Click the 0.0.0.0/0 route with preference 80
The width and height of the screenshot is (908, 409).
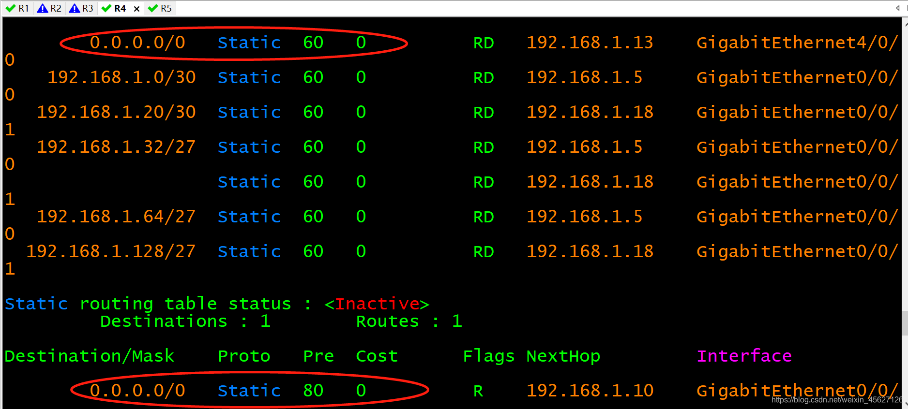coord(137,391)
